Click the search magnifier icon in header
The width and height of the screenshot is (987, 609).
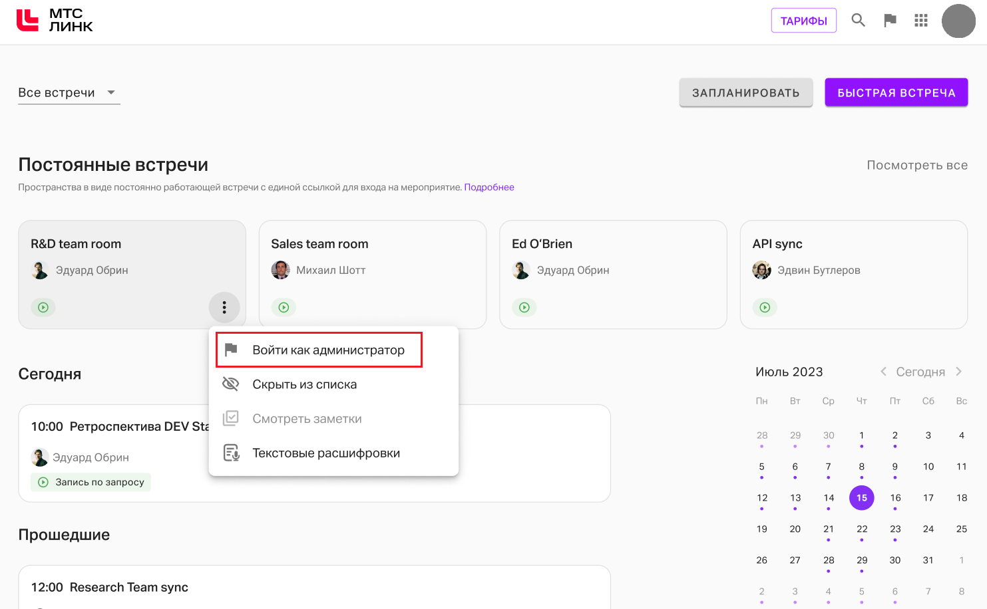click(x=858, y=21)
